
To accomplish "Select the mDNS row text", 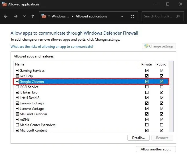I will [25, 119].
